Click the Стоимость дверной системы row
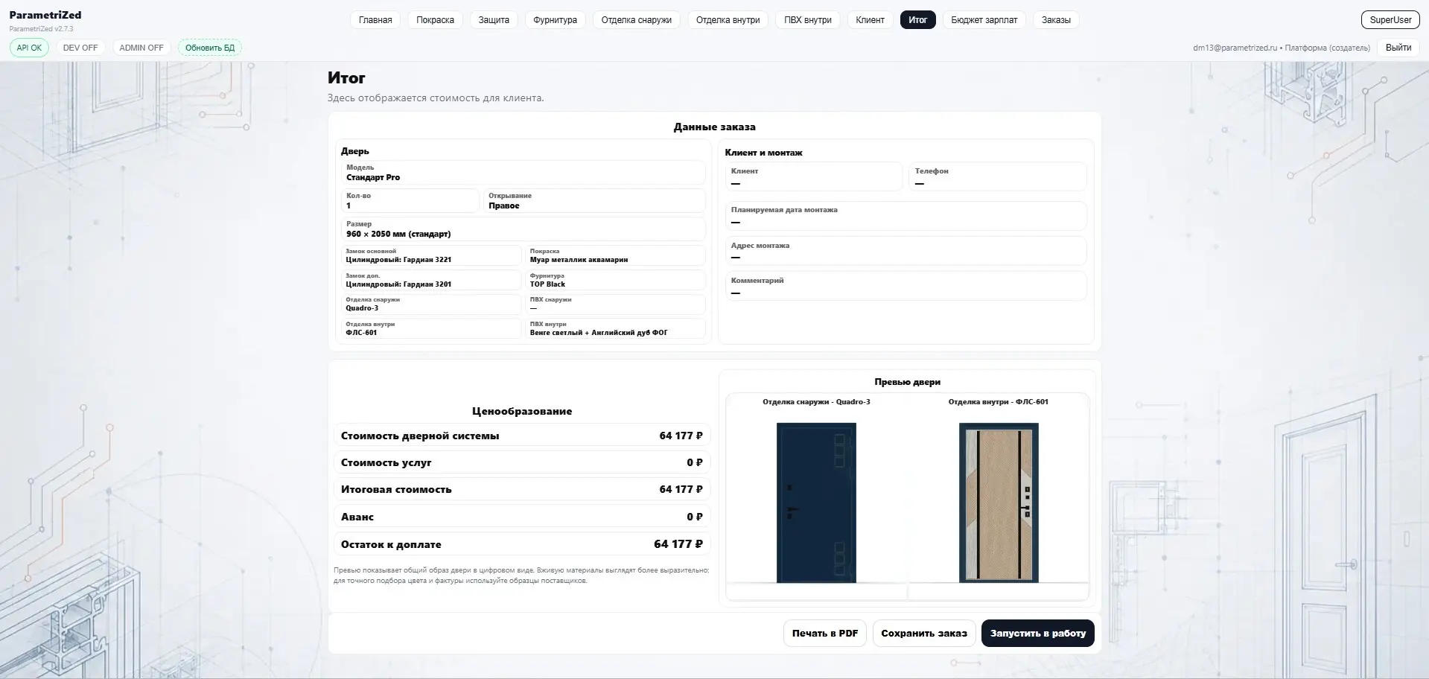Image resolution: width=1429 pixels, height=679 pixels. click(x=522, y=436)
